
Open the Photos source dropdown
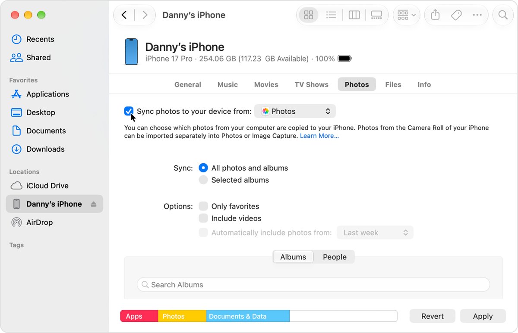click(295, 111)
